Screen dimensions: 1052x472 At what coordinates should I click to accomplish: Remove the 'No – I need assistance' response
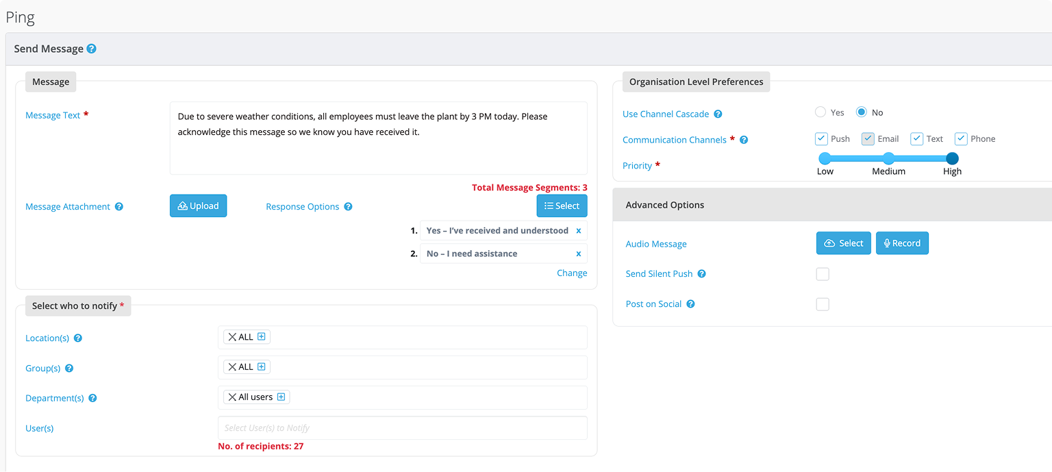click(579, 253)
